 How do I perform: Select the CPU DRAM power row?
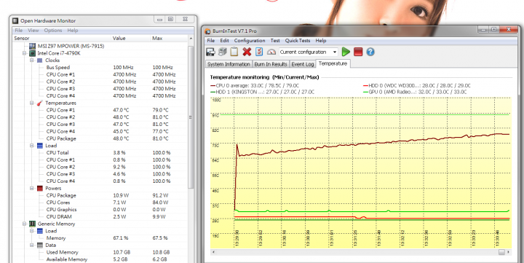100,217
